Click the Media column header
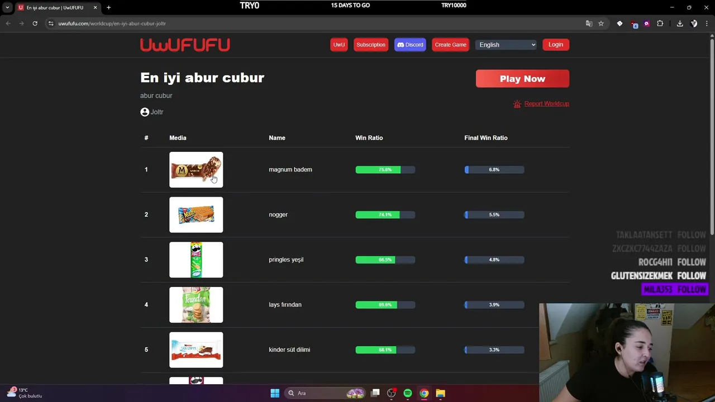The height and width of the screenshot is (402, 715). click(178, 138)
